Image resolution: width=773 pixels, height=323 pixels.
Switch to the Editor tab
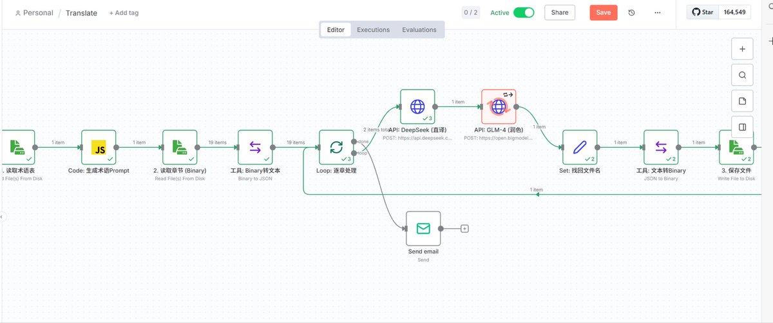(336, 30)
